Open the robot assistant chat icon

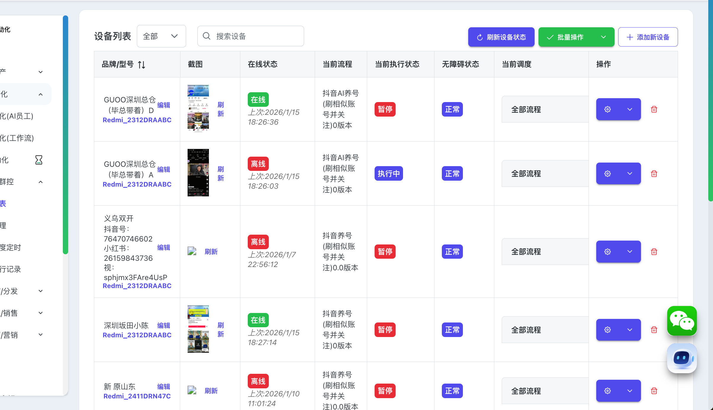682,358
